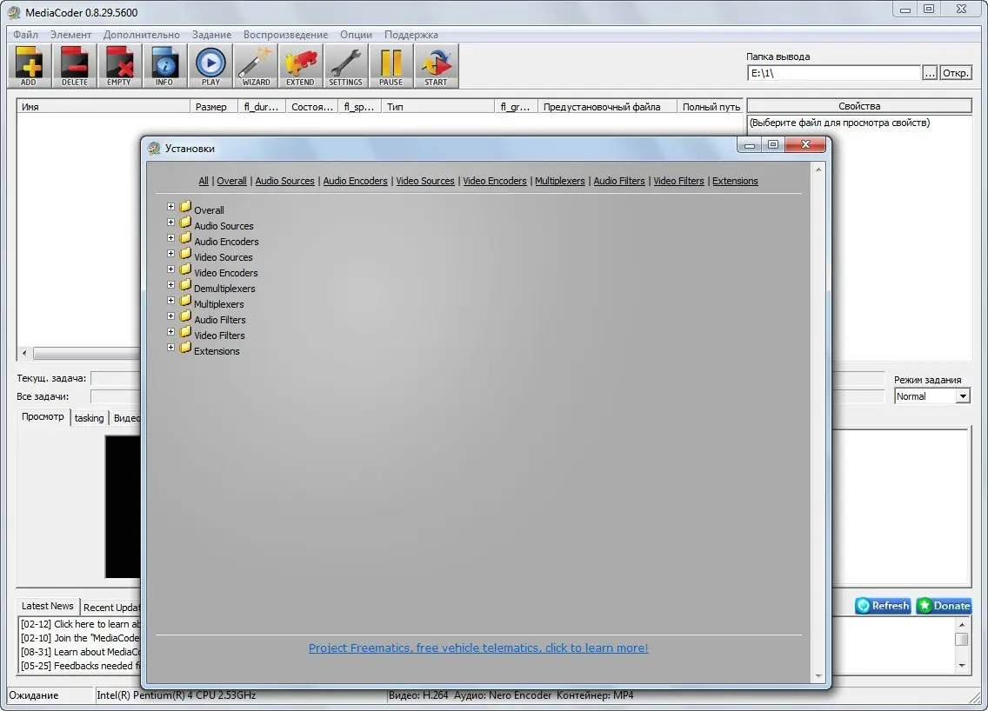Expand the Video Sources tree node

(170, 254)
